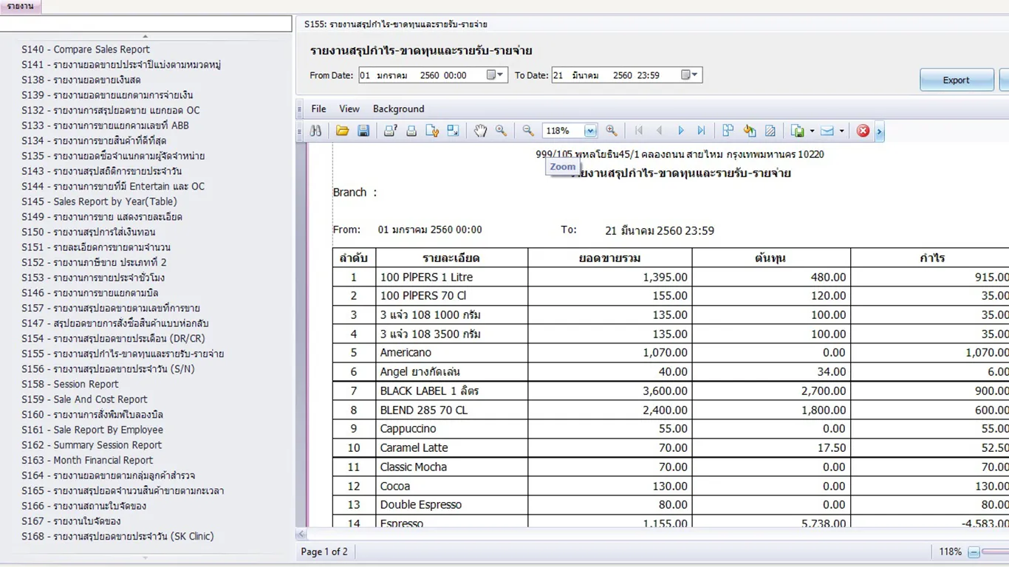Click the Scale page icon
1009x567 pixels.
pyautogui.click(x=453, y=131)
